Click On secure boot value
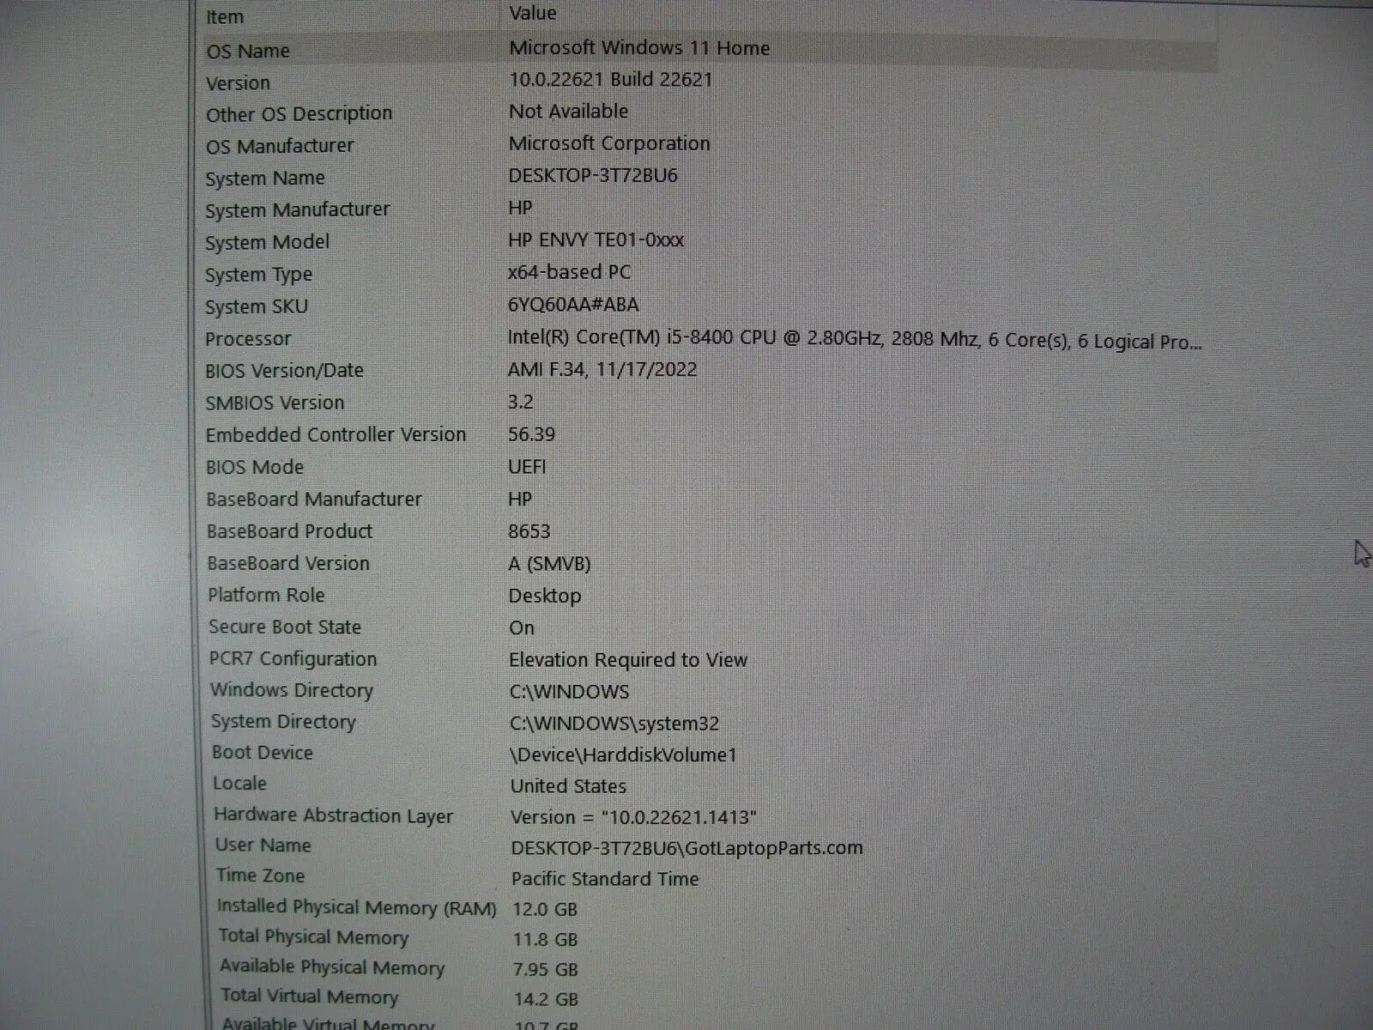The image size is (1373, 1030). click(522, 628)
